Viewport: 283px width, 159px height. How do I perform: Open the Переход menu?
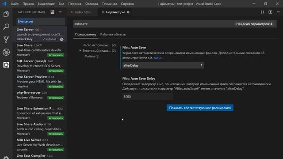click(x=75, y=4)
